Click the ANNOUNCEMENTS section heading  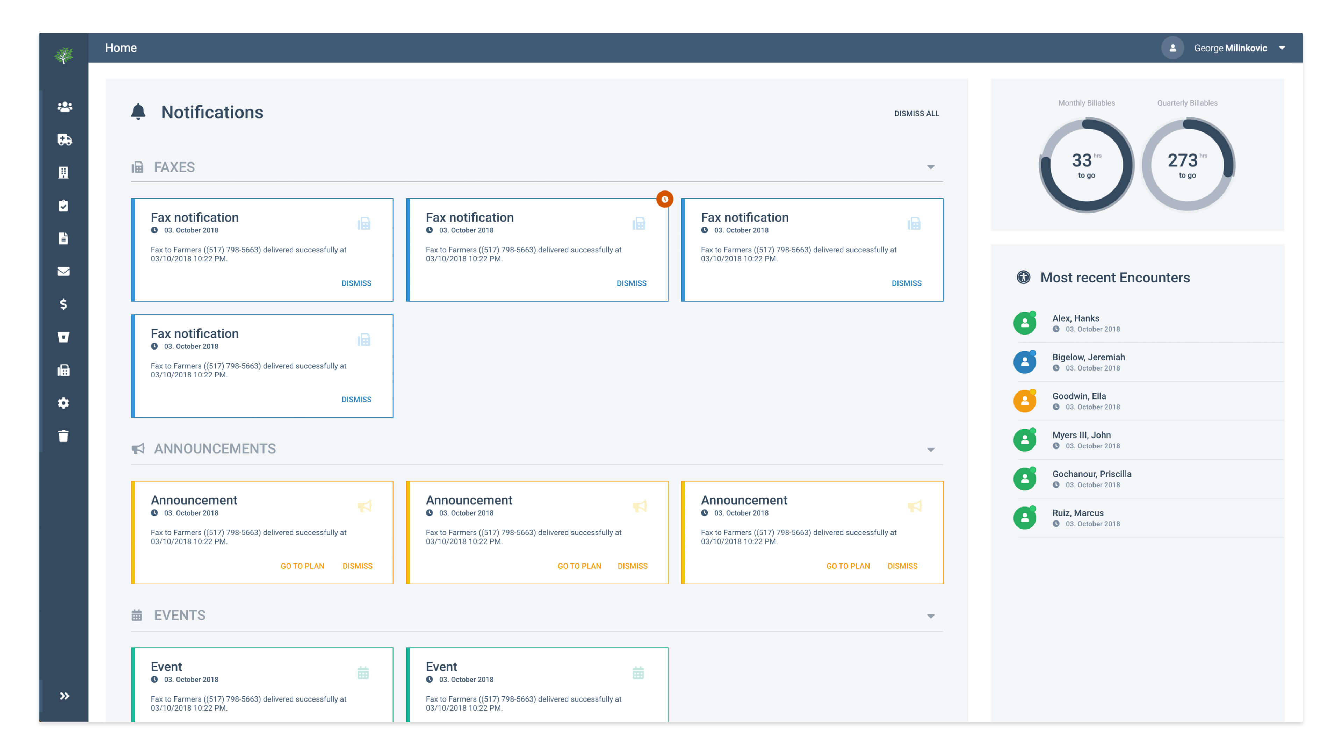click(215, 449)
